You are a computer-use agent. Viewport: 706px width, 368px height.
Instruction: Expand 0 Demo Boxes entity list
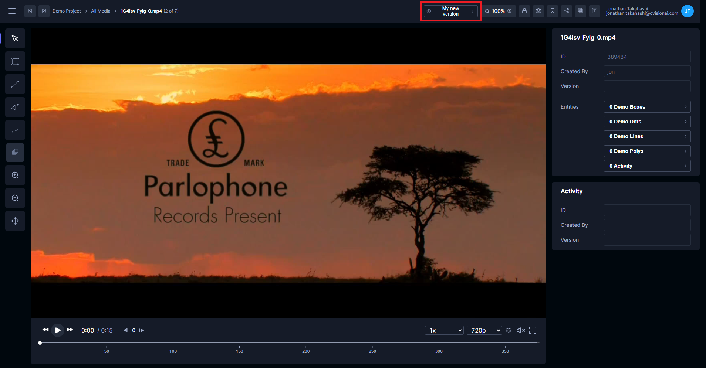[647, 107]
